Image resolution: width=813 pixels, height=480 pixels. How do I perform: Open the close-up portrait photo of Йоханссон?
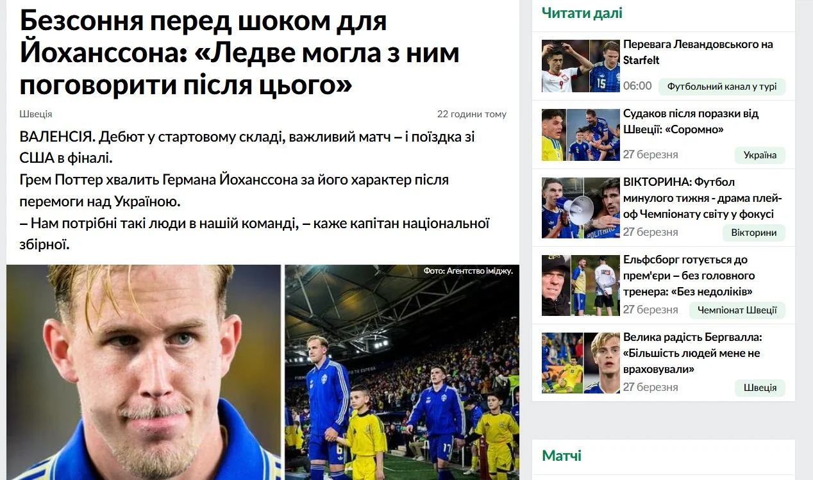tap(144, 372)
